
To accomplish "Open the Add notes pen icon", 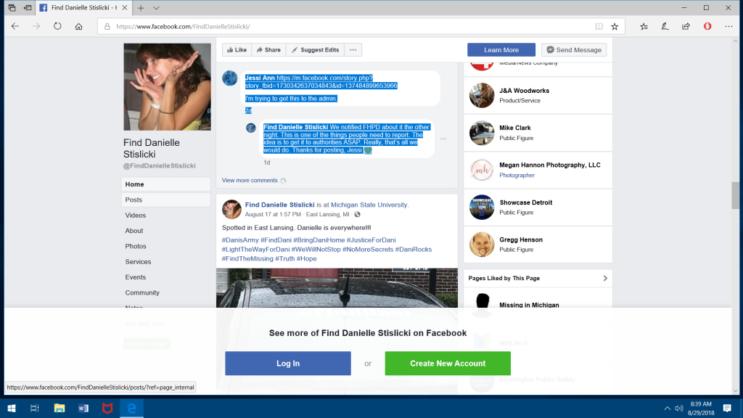I will [x=665, y=26].
